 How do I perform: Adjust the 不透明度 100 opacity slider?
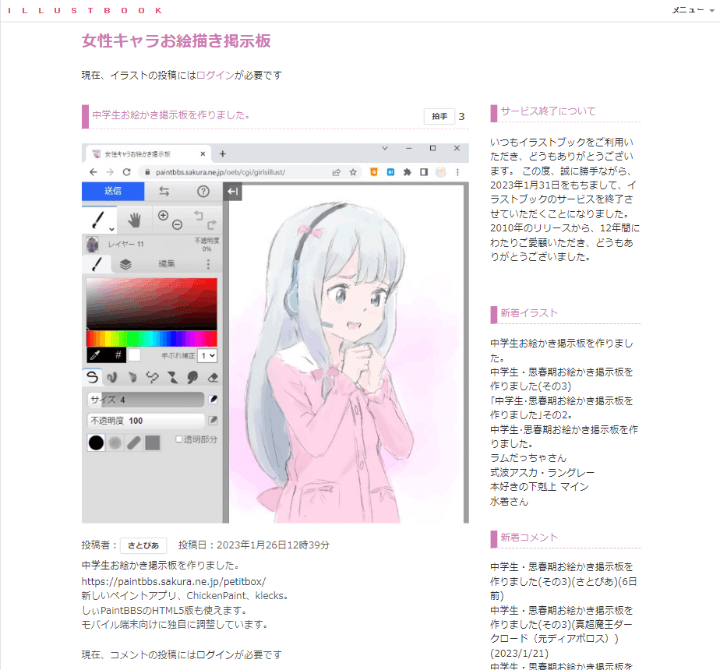point(146,421)
